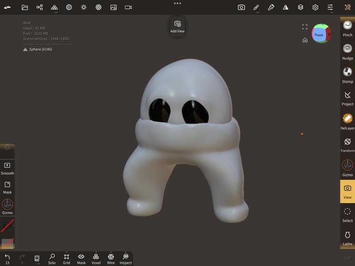Open the red stroke color swatch
The width and height of the screenshot is (355, 266).
[7, 226]
